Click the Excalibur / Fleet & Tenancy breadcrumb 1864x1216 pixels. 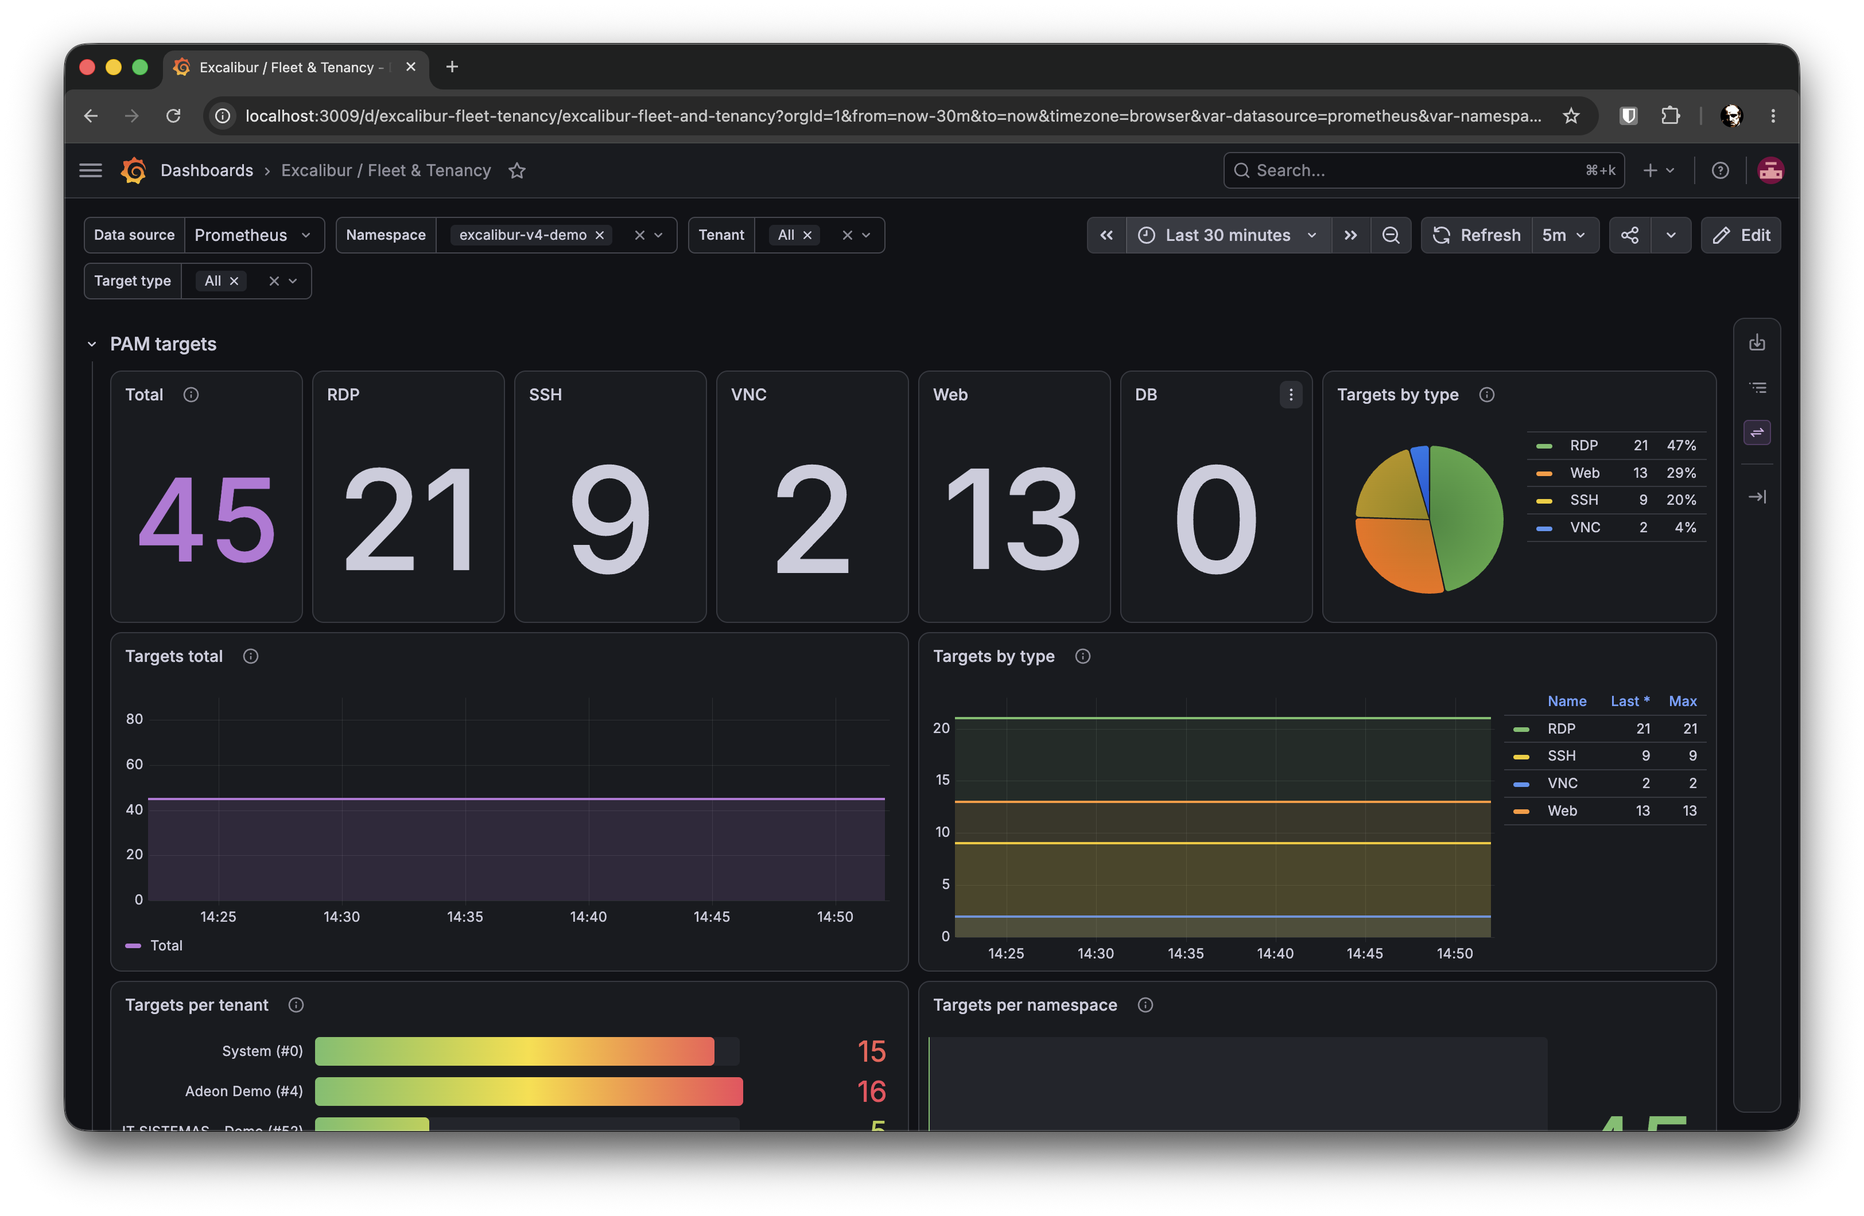(x=386, y=170)
